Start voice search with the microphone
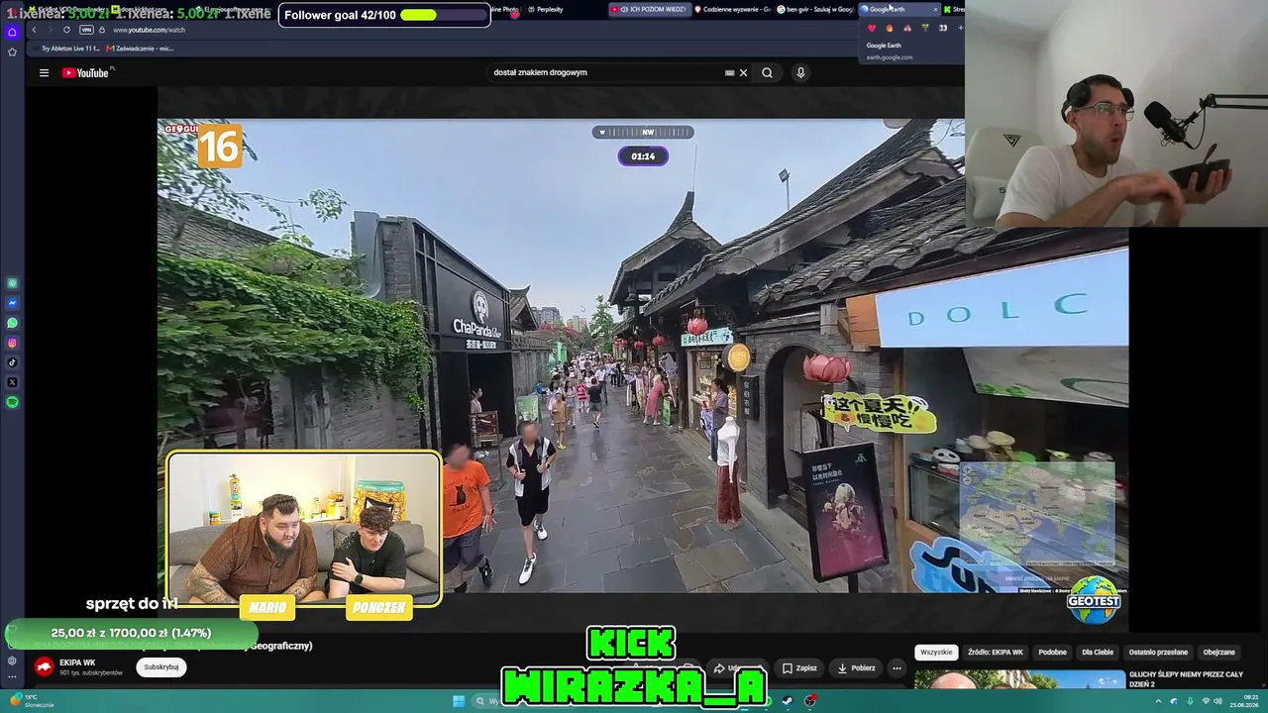Viewport: 1268px width, 713px height. [800, 72]
